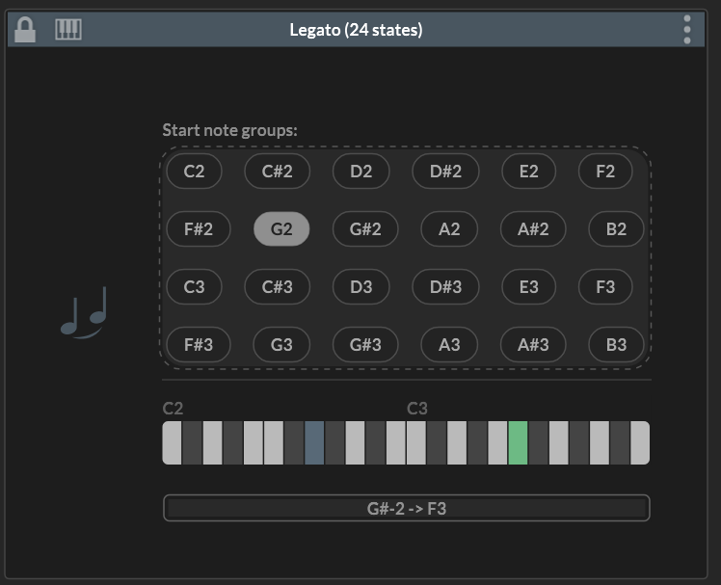Pick the F#3 note group
The width and height of the screenshot is (721, 585).
pos(199,345)
